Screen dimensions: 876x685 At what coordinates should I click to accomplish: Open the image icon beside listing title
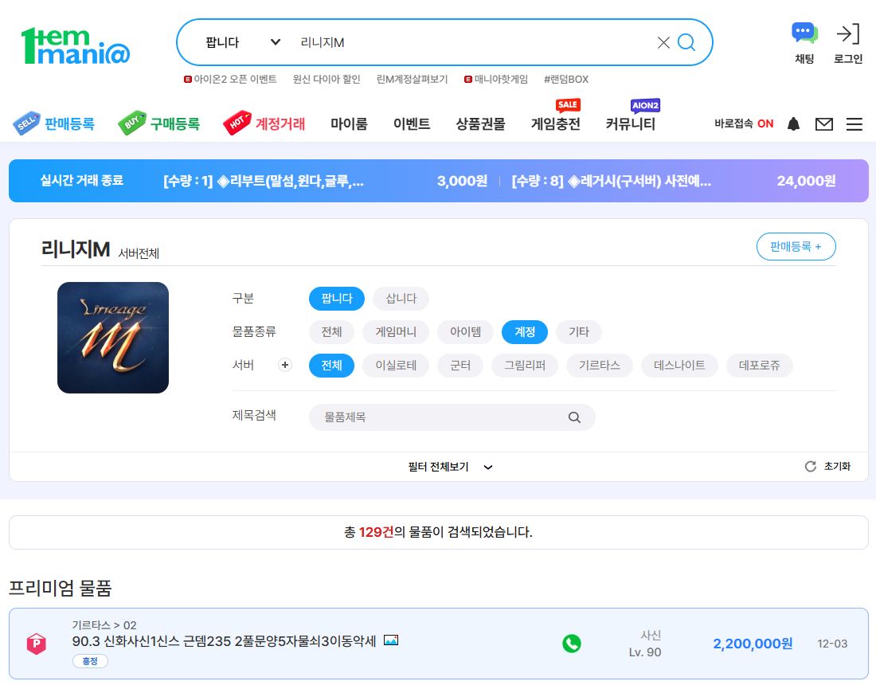click(391, 640)
